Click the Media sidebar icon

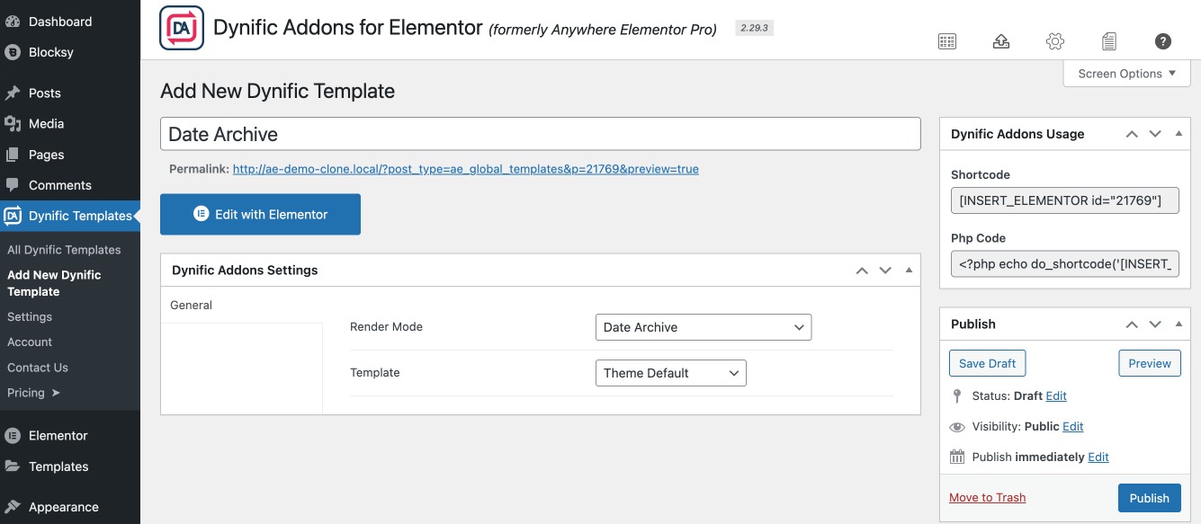coord(13,123)
